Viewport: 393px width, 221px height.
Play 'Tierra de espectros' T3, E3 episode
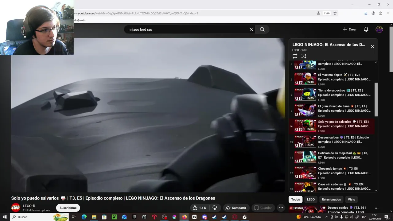pyautogui.click(x=332, y=95)
